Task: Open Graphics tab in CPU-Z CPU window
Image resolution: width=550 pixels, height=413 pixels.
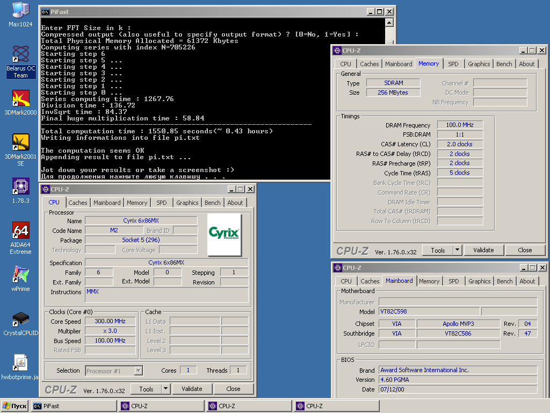Action: (187, 203)
